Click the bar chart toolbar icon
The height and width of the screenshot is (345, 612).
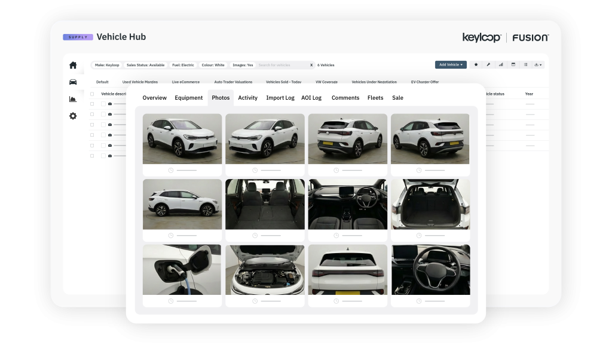pos(501,64)
